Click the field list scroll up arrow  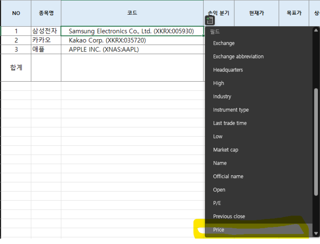(316, 30)
